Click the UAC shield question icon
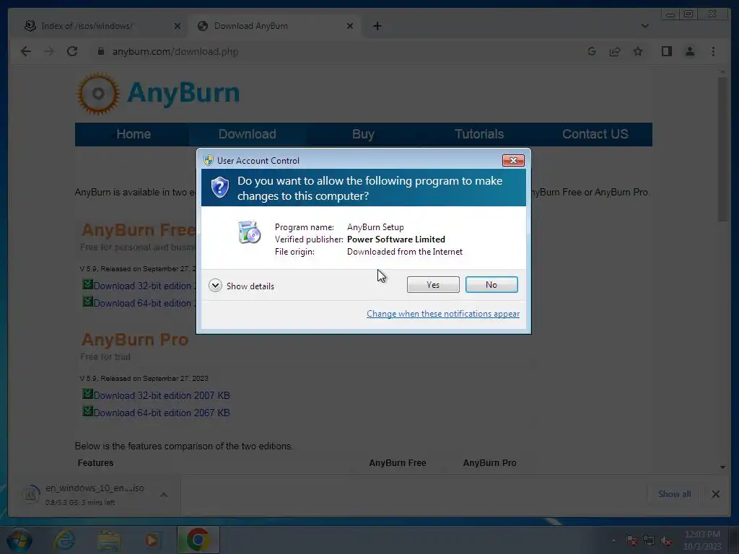 pos(219,188)
